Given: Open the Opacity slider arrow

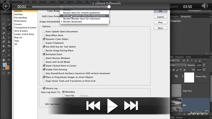Looking at the screenshot, I should coord(204,65).
